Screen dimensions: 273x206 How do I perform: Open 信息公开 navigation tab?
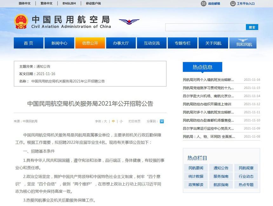click(x=90, y=43)
